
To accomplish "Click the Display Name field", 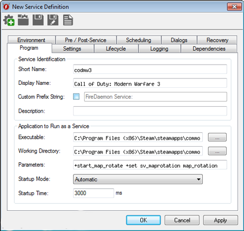I will 150,83.
